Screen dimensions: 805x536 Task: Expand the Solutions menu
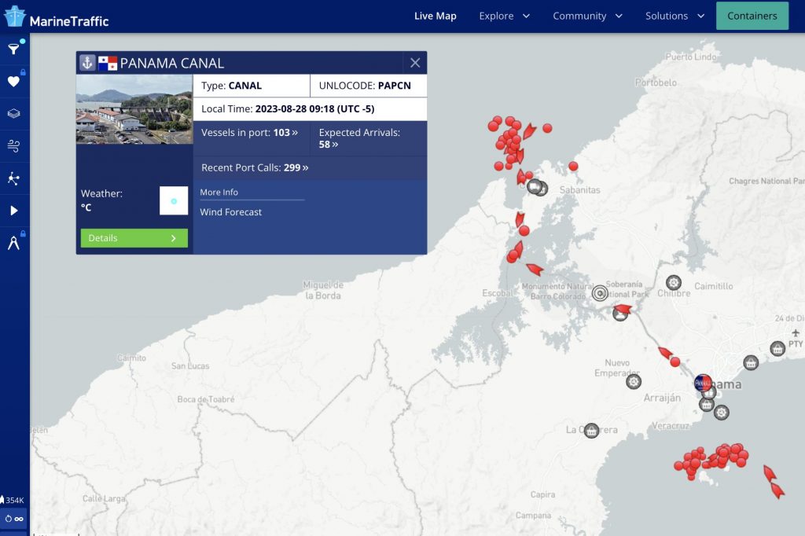675,16
